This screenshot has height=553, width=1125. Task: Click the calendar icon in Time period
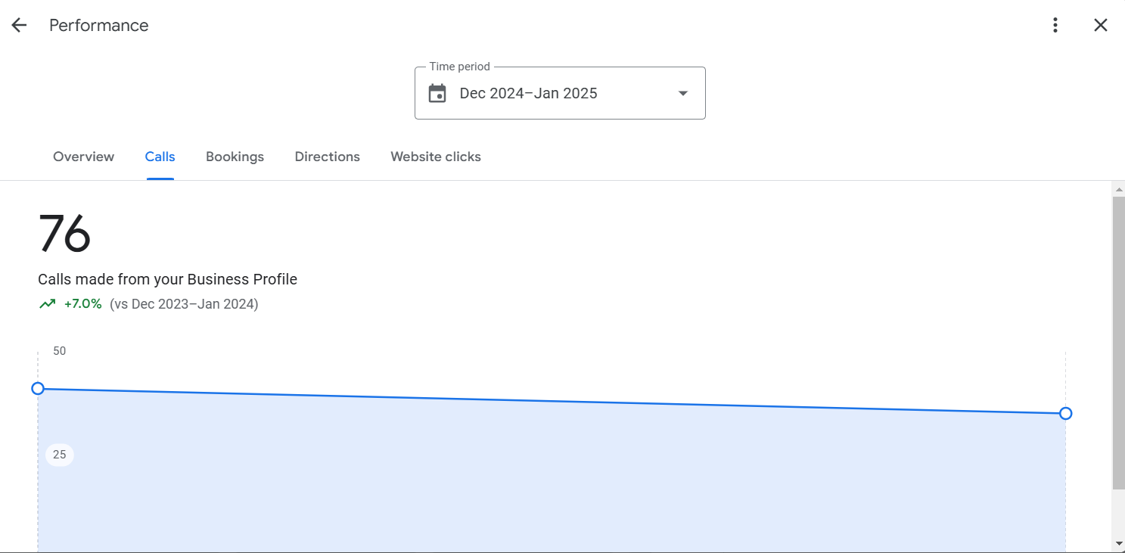(437, 93)
